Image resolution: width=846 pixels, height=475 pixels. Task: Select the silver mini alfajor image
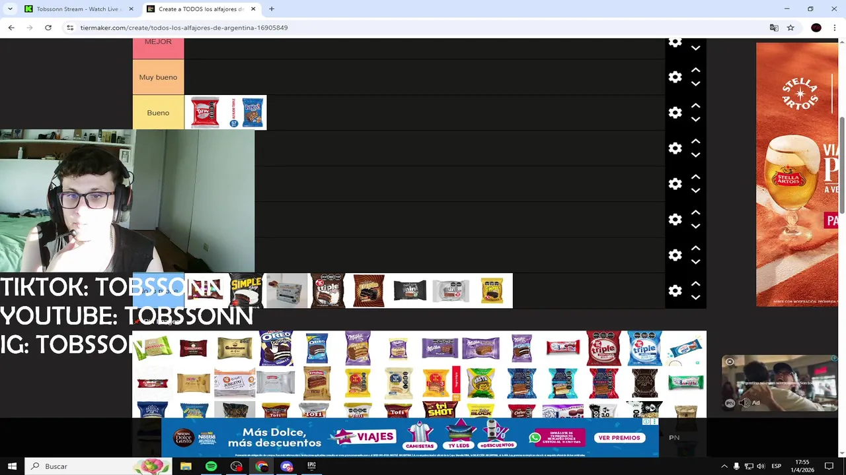point(451,291)
